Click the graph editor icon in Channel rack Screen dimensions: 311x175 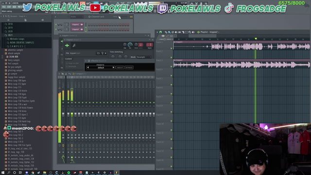[x=131, y=17]
